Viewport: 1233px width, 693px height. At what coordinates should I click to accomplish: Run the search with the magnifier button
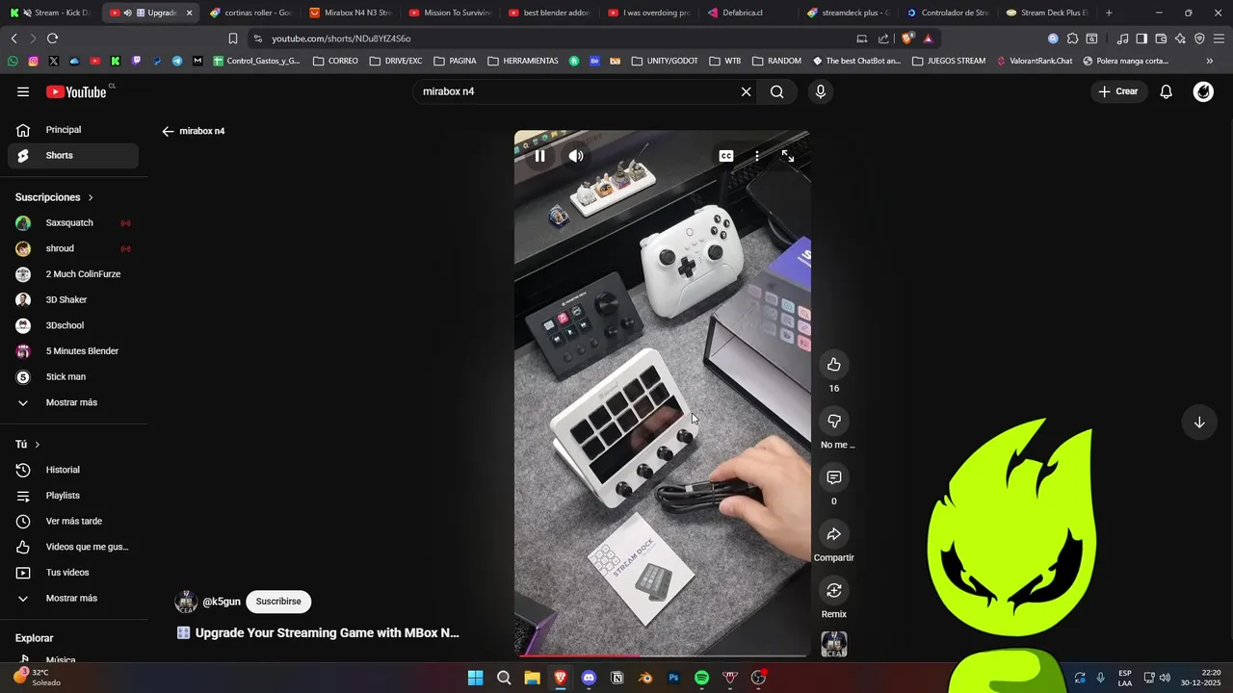(x=777, y=91)
